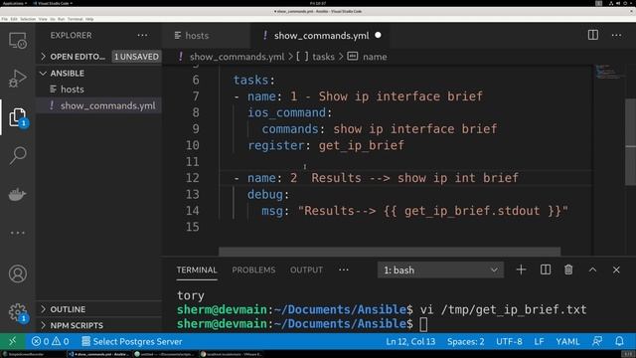636x358 pixels.
Task: Open the Terminal menu
Action: tap(76, 19)
